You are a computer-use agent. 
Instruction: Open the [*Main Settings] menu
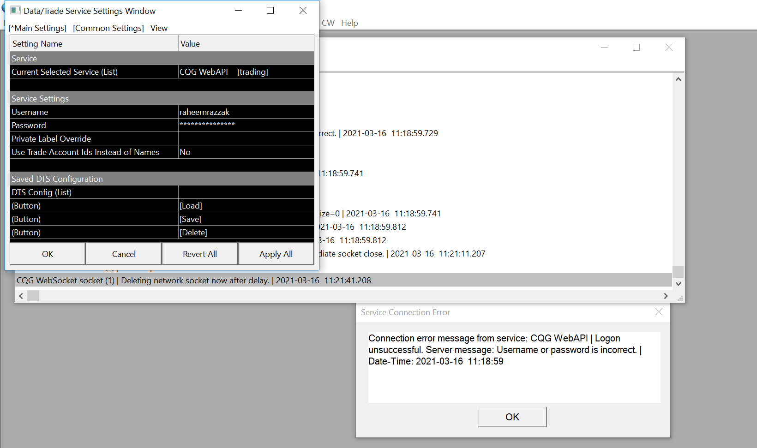(x=37, y=28)
